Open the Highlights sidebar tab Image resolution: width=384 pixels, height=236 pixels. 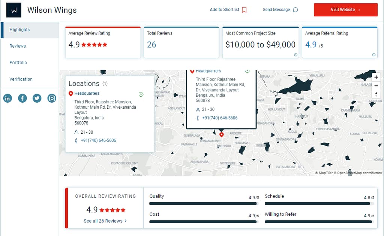tap(19, 30)
